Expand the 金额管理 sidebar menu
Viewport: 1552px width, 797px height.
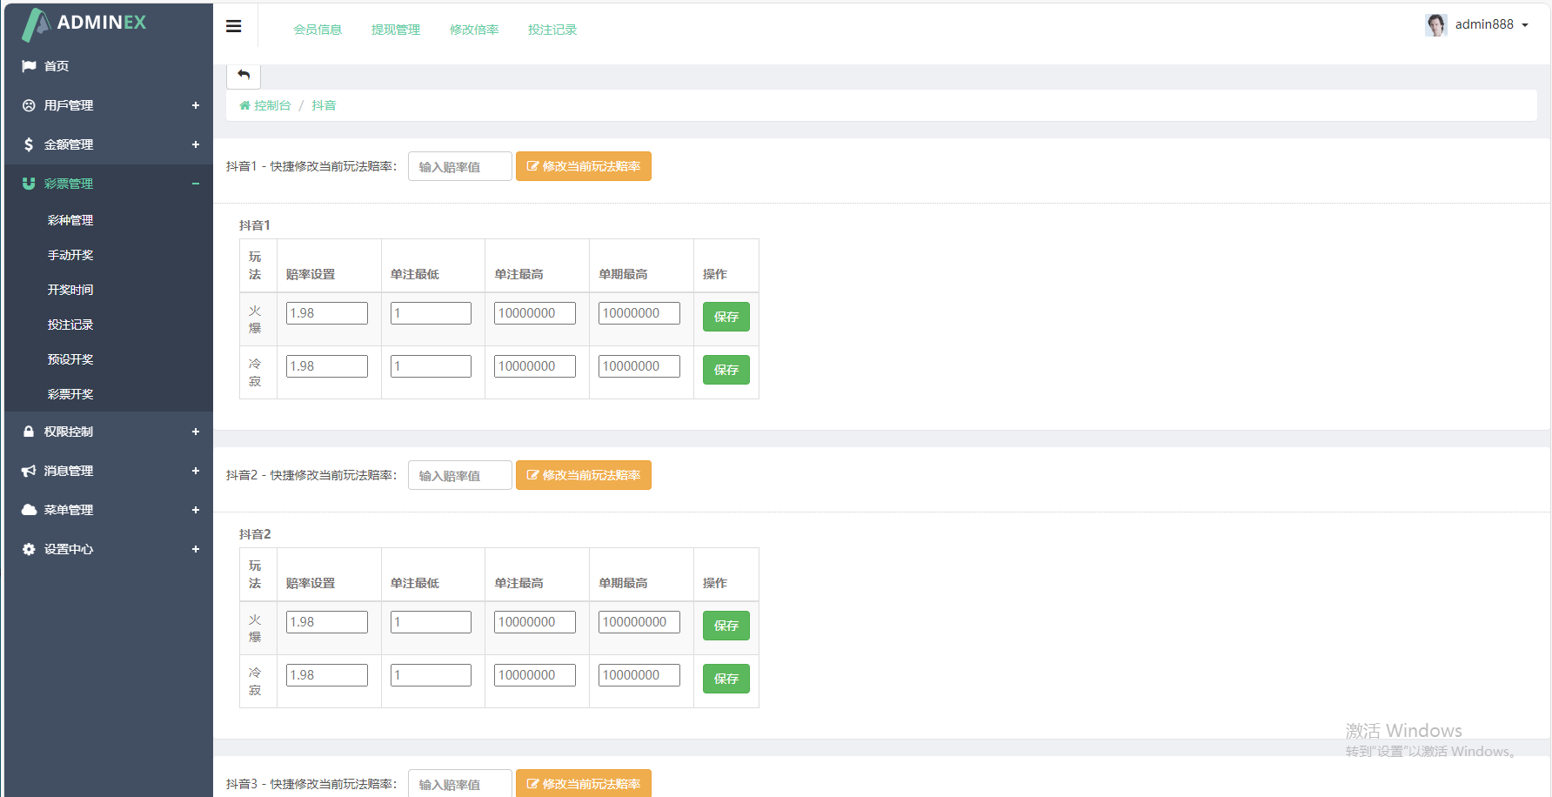[x=195, y=144]
